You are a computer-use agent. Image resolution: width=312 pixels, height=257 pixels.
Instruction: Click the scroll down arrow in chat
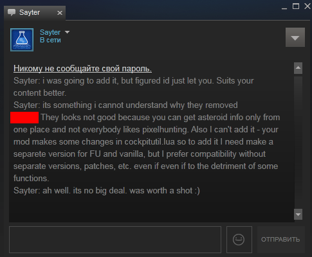298,215
